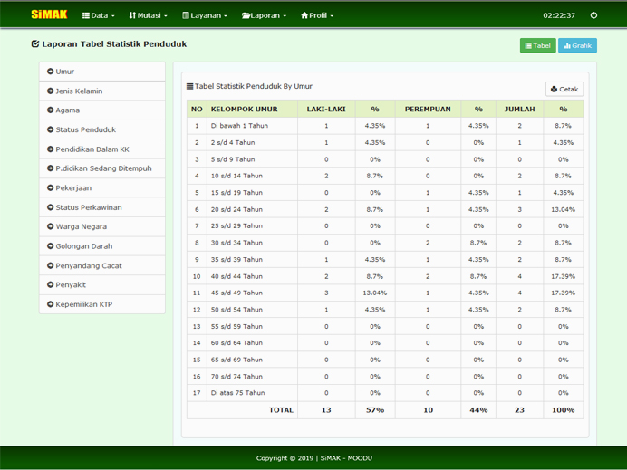This screenshot has height=470, width=627.
Task: Click the arrow icon beside Penyakit
Action: (x=50, y=285)
